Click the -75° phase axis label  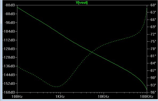coord(153,41)
